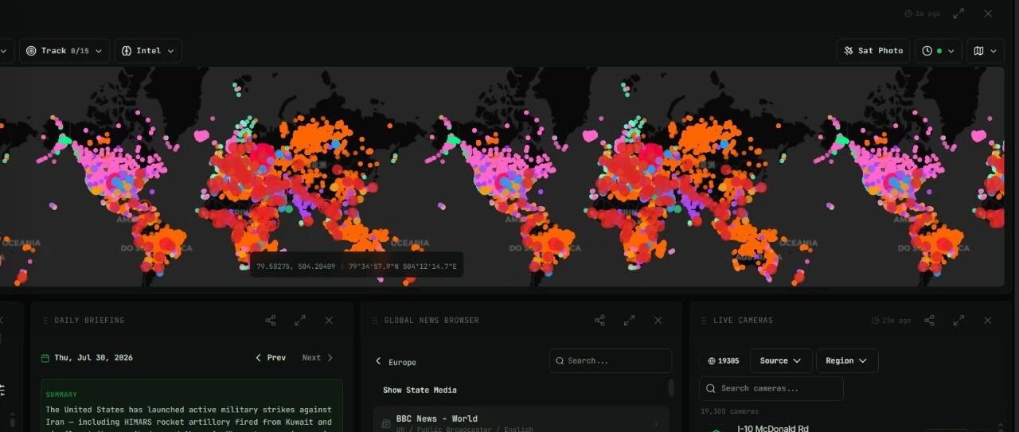Grab the Global News Browser drag handle
The height and width of the screenshot is (432, 1019).
point(375,320)
